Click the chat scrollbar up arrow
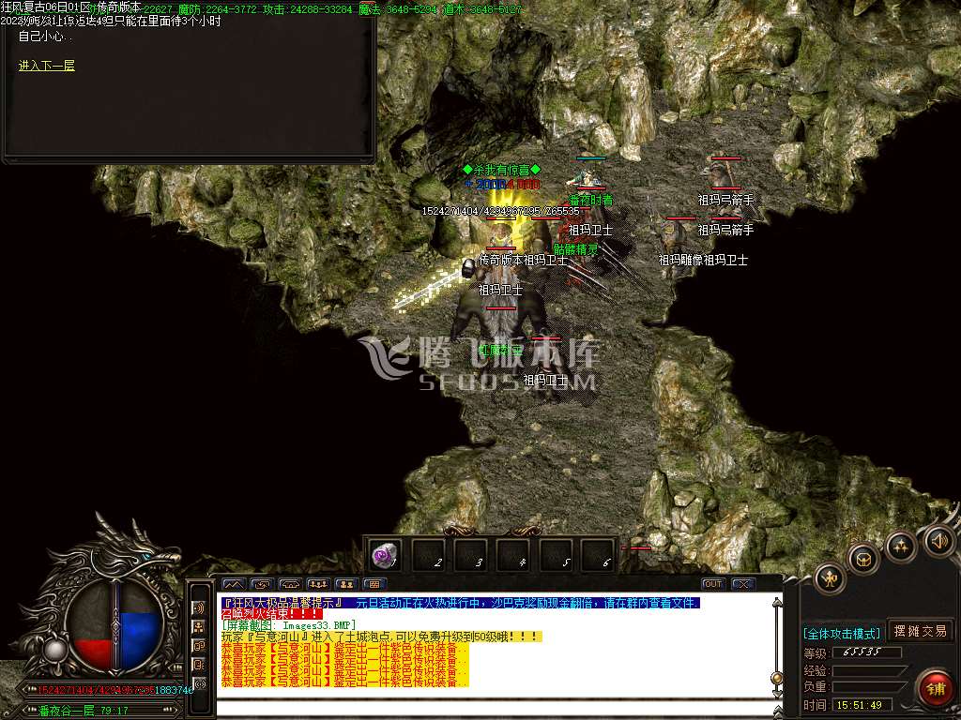 777,603
